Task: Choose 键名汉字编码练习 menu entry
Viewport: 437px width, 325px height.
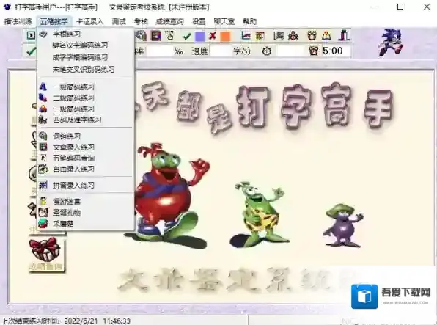Action: coord(85,45)
